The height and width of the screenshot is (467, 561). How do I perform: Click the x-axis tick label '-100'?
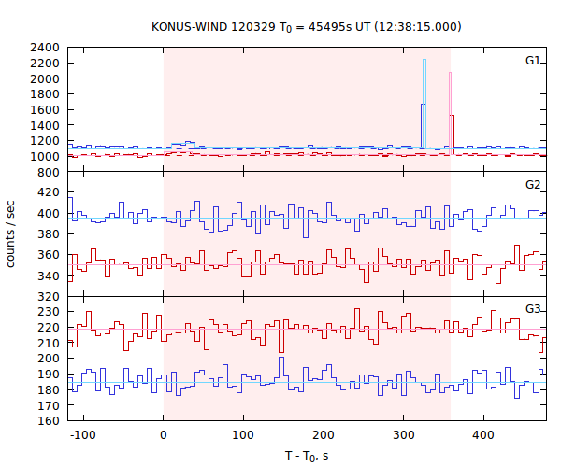pyautogui.click(x=82, y=435)
